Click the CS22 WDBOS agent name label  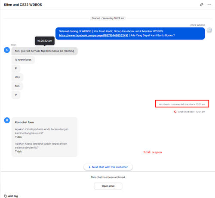[x=198, y=25]
